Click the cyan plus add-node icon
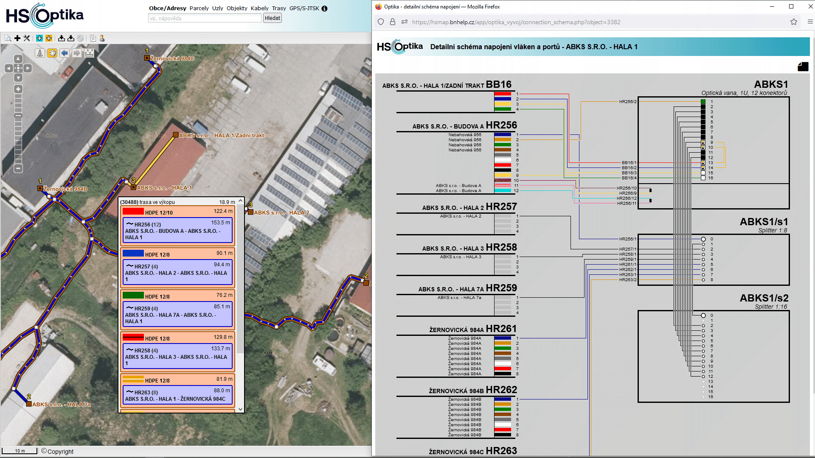815x458 pixels. pyautogui.click(x=39, y=38)
